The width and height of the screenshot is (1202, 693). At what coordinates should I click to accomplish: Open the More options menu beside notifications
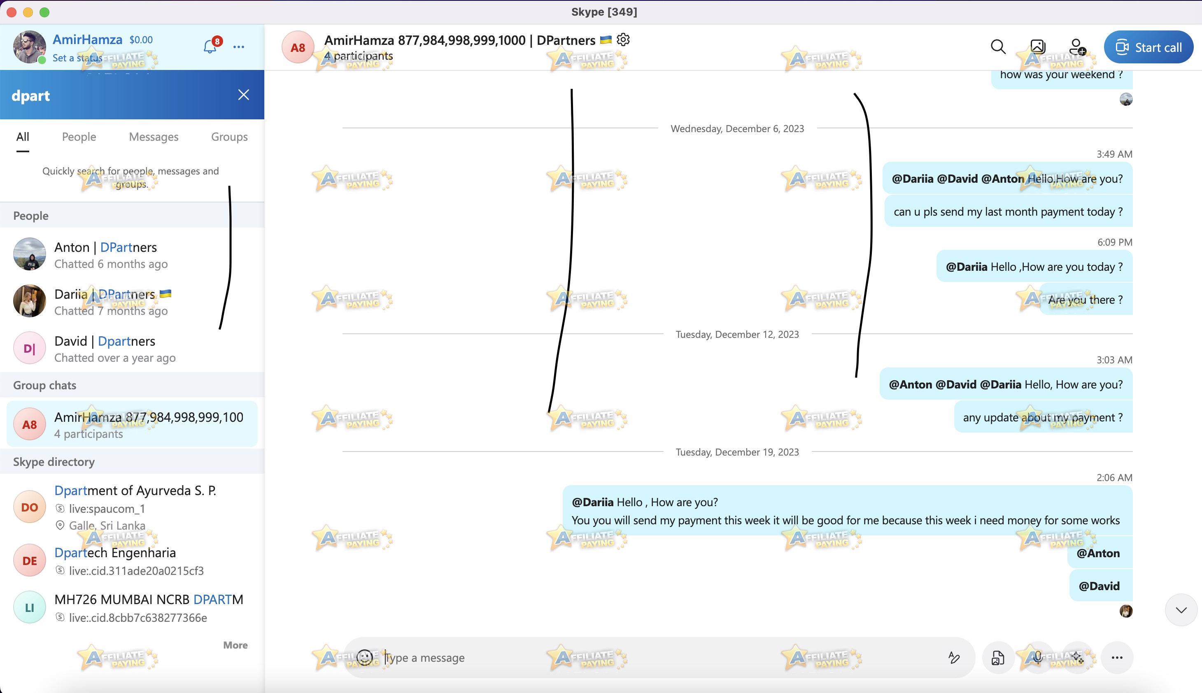(x=238, y=47)
